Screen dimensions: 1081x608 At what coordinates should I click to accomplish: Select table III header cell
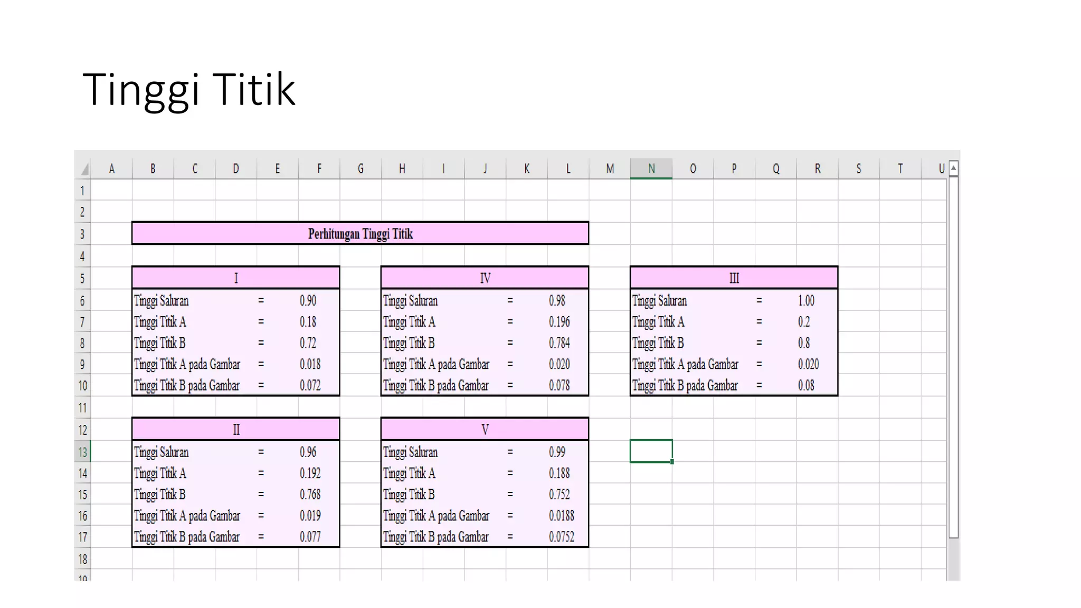[x=734, y=278]
